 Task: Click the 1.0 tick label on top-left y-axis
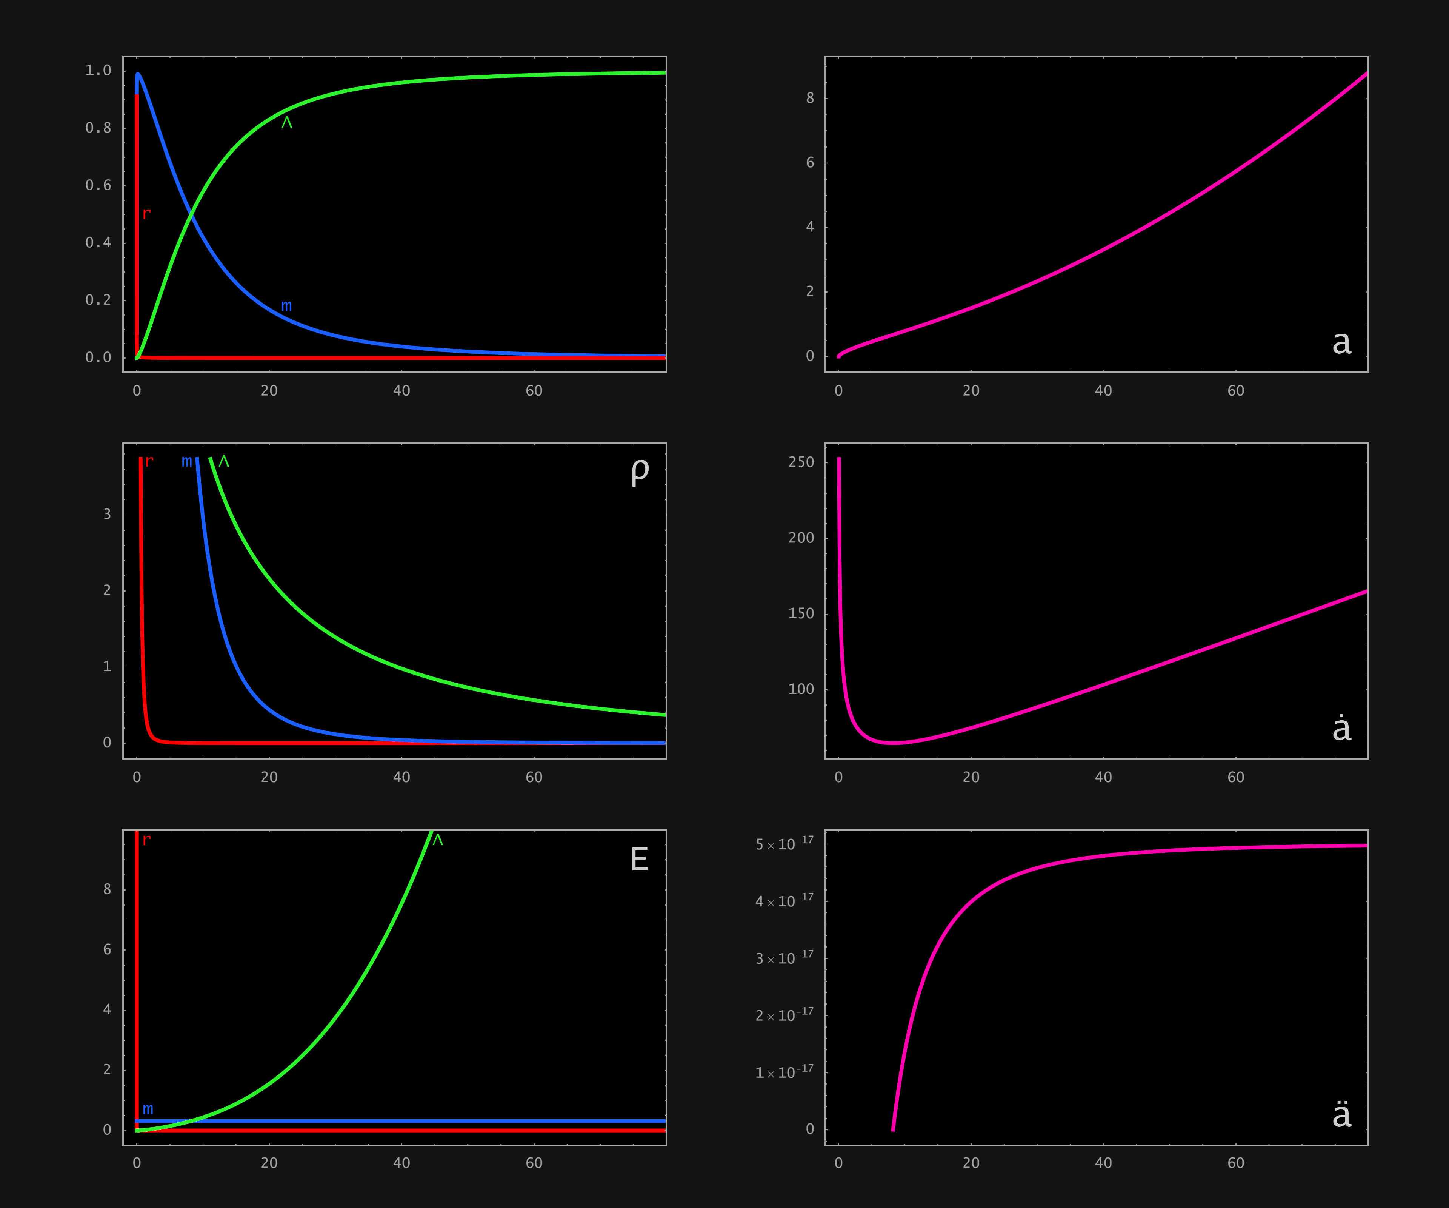point(98,71)
